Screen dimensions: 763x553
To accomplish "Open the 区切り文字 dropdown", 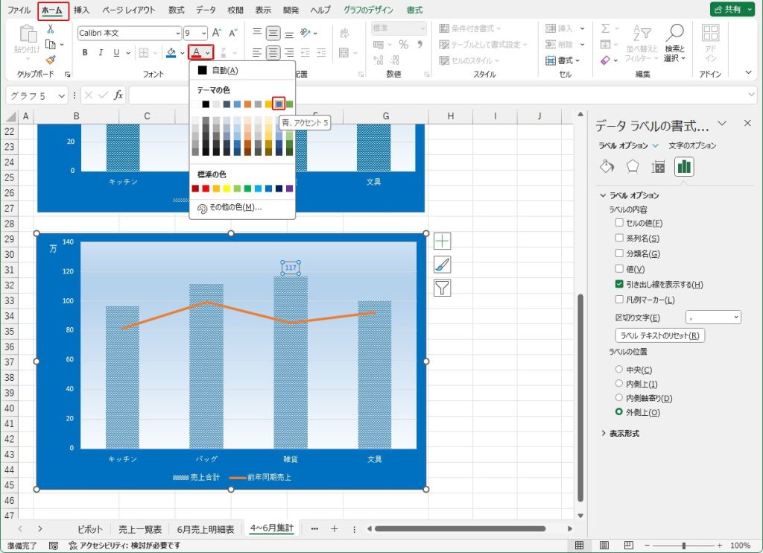I will tap(714, 317).
